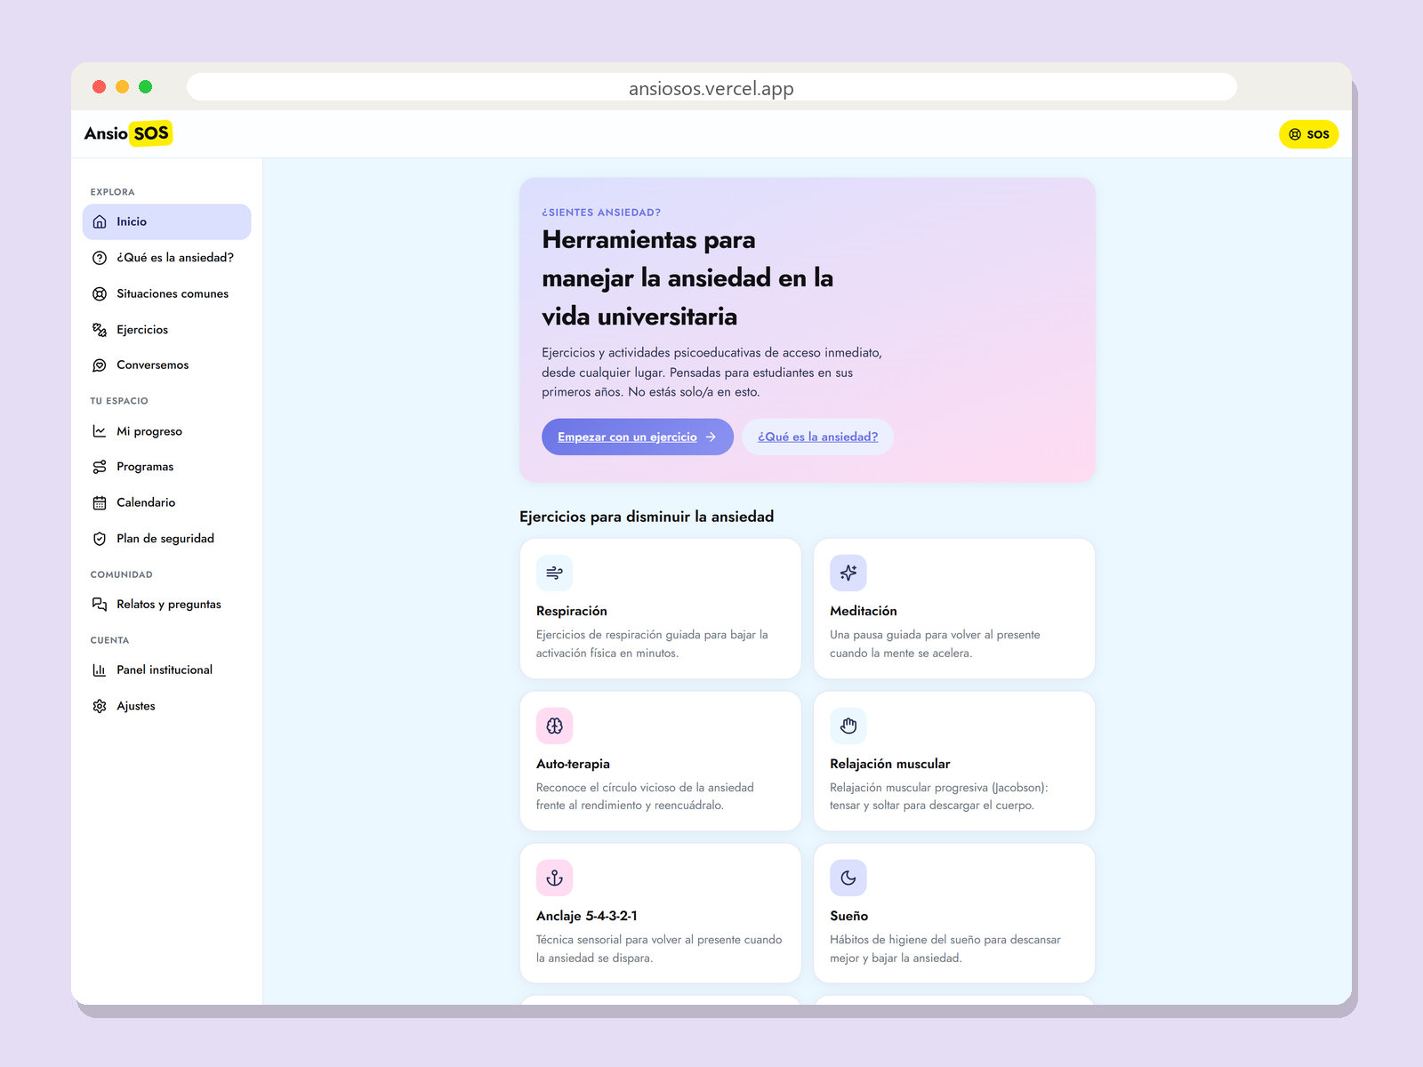Click the chat bubble icon beside Conversemos
The image size is (1423, 1067).
100,365
